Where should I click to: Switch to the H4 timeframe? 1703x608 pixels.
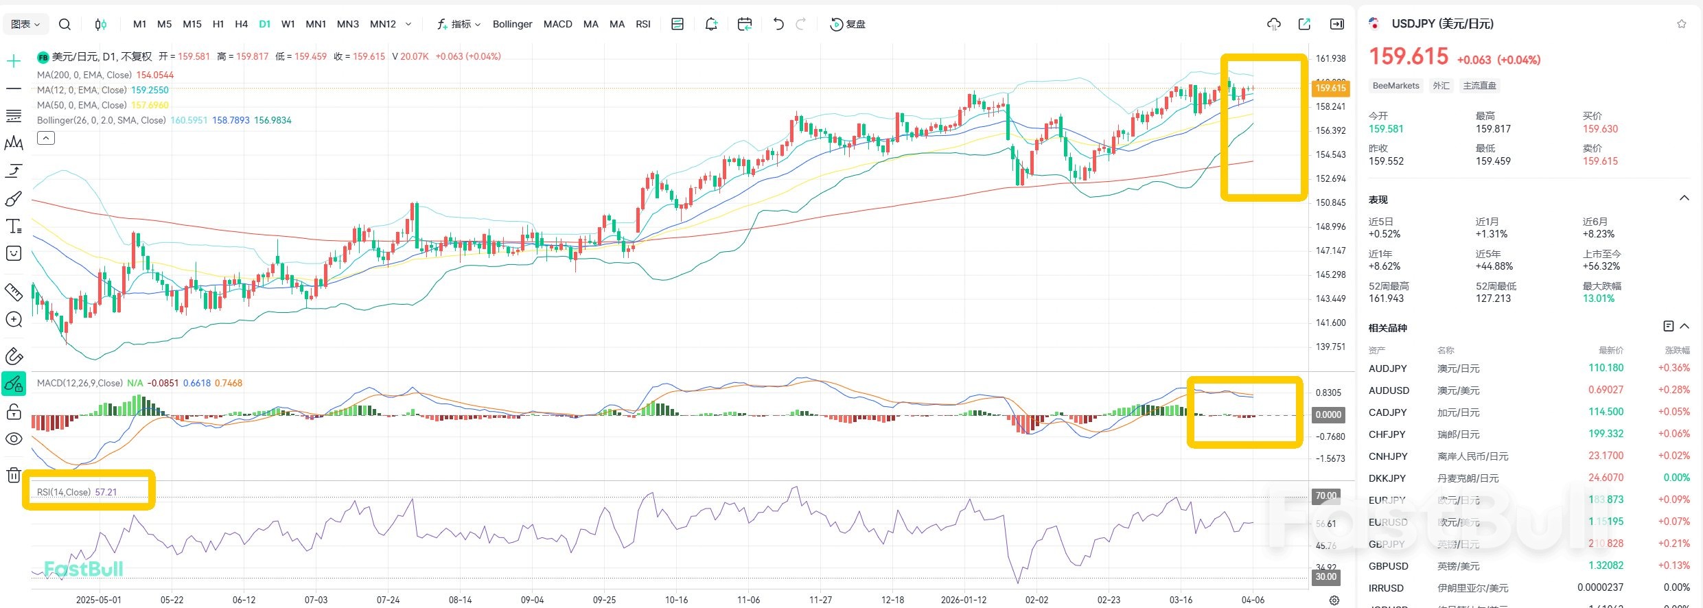click(241, 24)
